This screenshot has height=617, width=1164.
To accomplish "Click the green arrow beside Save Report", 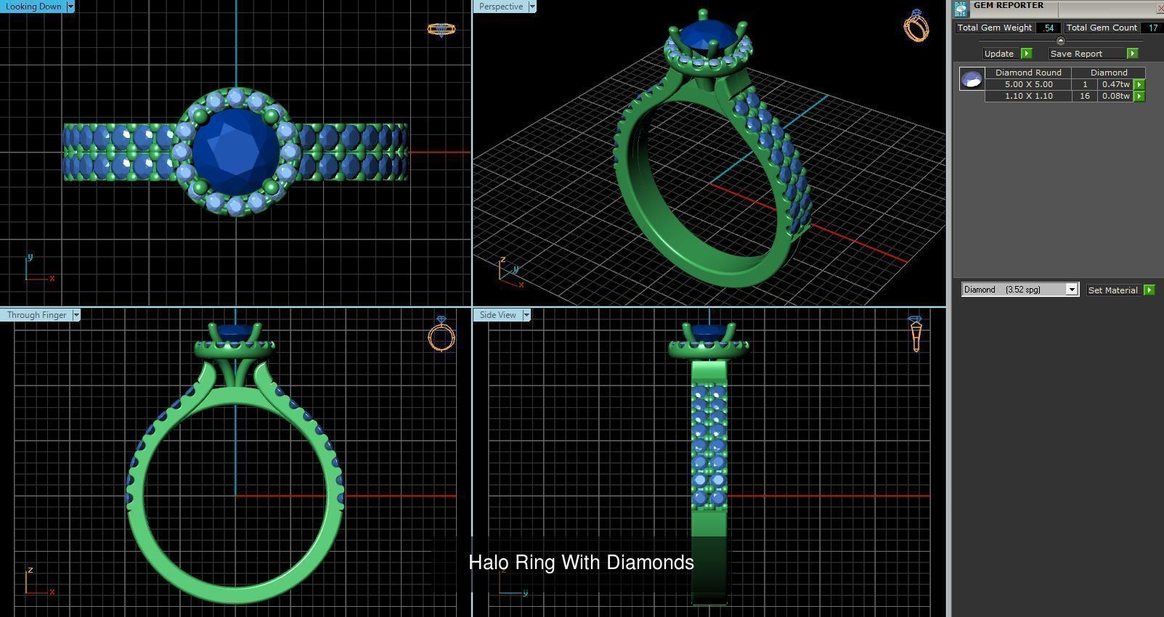I will [x=1132, y=54].
